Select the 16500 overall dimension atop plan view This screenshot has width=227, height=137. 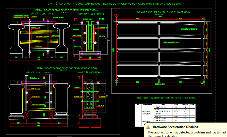160,16
